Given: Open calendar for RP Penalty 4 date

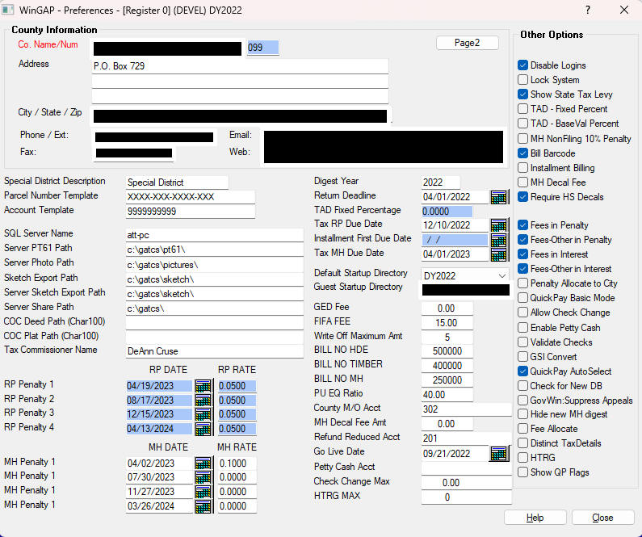Looking at the screenshot, I should point(203,429).
